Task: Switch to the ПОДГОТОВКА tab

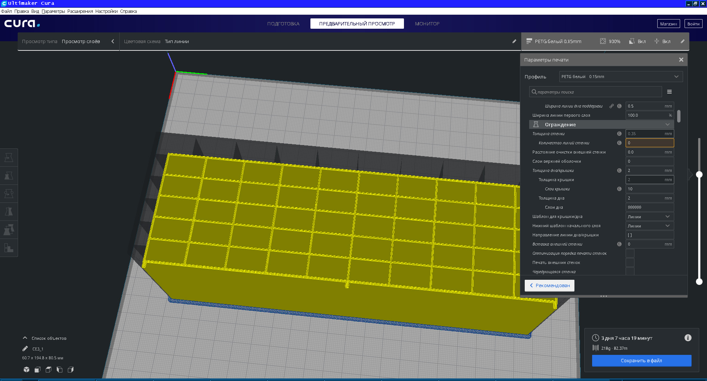Action: (283, 24)
